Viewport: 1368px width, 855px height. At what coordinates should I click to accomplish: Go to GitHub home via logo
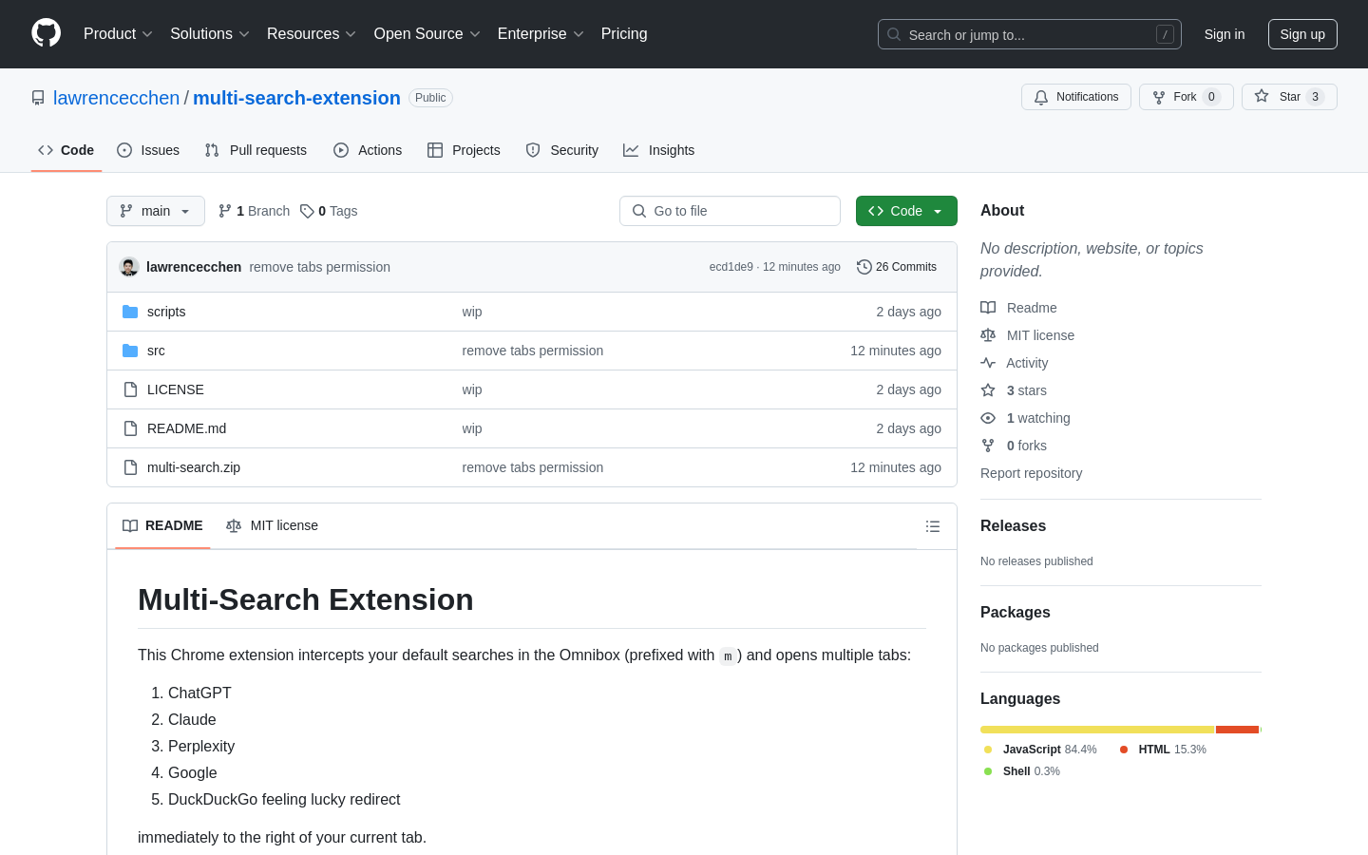click(x=47, y=33)
